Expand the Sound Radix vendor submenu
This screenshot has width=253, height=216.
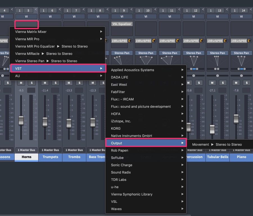click(146, 172)
